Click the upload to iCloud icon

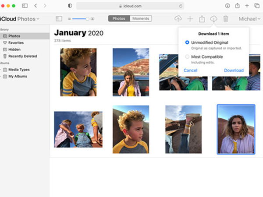point(178,19)
